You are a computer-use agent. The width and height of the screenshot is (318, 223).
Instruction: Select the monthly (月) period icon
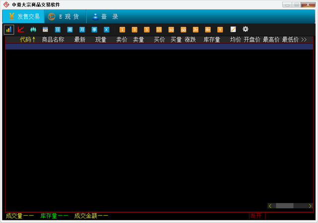(x=82, y=30)
